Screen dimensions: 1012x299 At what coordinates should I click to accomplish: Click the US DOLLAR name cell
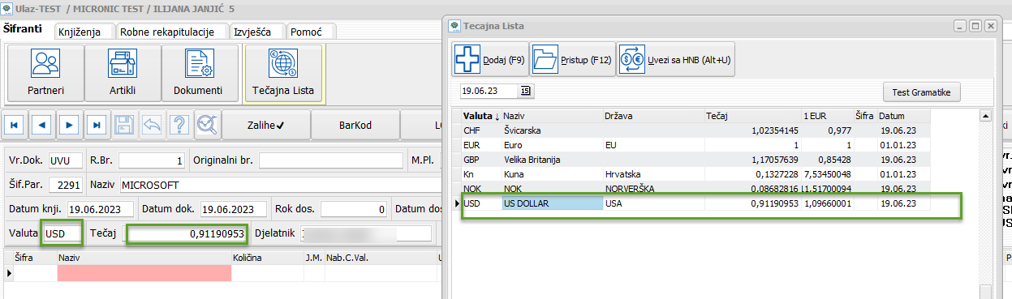[552, 203]
